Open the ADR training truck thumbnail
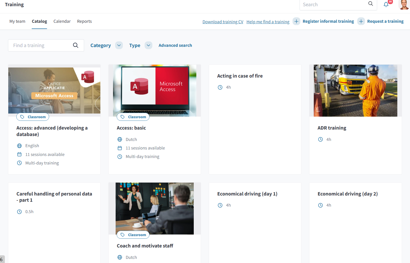410x263 pixels. click(355, 91)
